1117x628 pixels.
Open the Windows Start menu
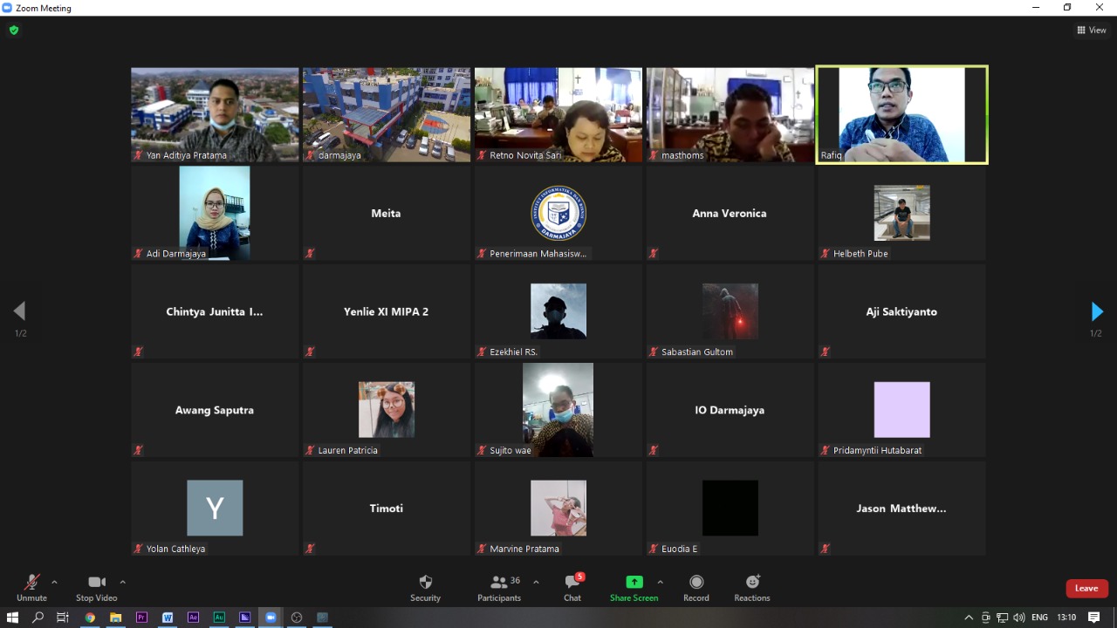click(x=12, y=618)
